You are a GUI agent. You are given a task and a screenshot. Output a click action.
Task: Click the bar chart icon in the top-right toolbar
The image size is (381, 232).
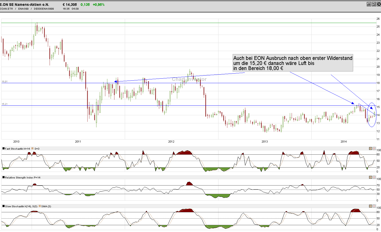pos(369,4)
